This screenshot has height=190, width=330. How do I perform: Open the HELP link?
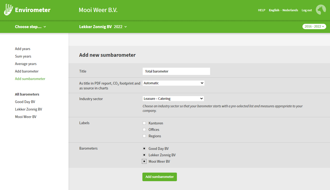click(261, 10)
